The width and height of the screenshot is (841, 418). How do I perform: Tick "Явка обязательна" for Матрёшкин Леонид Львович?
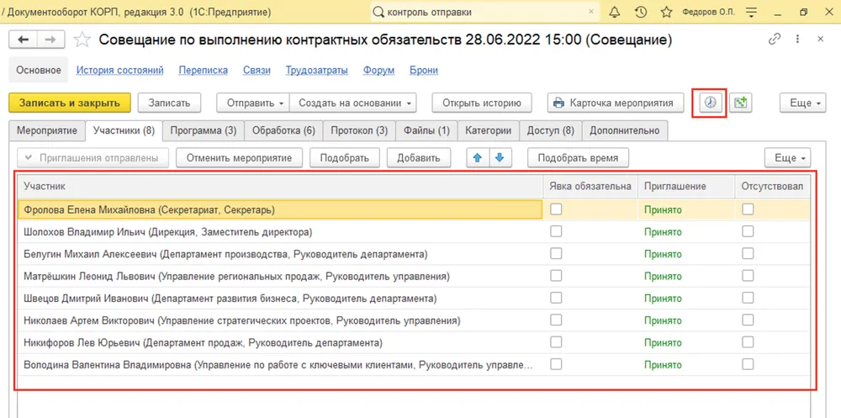556,275
